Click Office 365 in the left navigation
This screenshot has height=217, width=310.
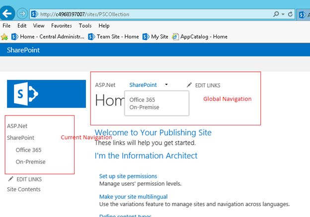coord(28,150)
